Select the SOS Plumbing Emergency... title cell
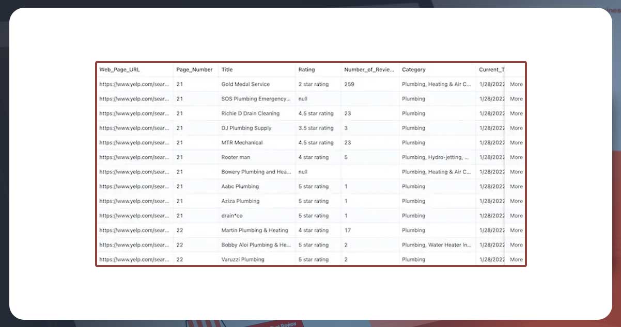This screenshot has height=327, width=621. click(x=256, y=99)
